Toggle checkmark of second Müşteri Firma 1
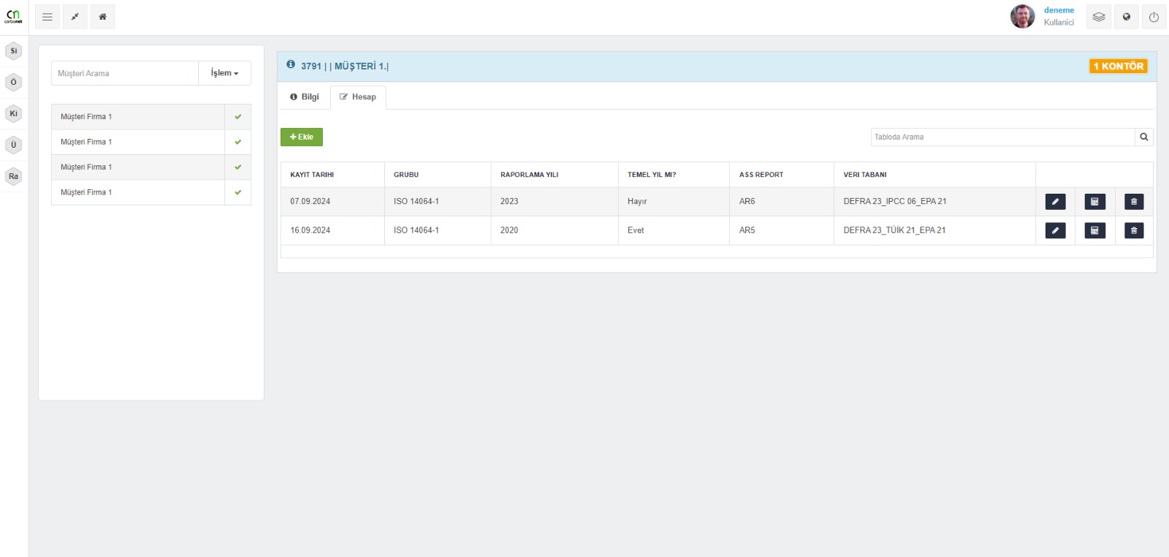The width and height of the screenshot is (1169, 557). pos(237,142)
